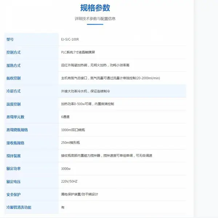
Task: Select the 型号 label cell
Action: 10,39
